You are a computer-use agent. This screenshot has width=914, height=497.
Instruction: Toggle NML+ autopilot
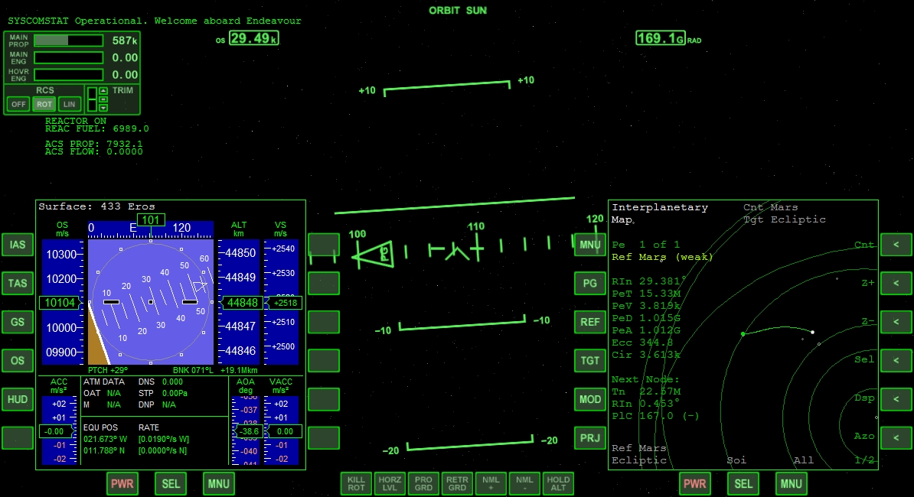[491, 483]
